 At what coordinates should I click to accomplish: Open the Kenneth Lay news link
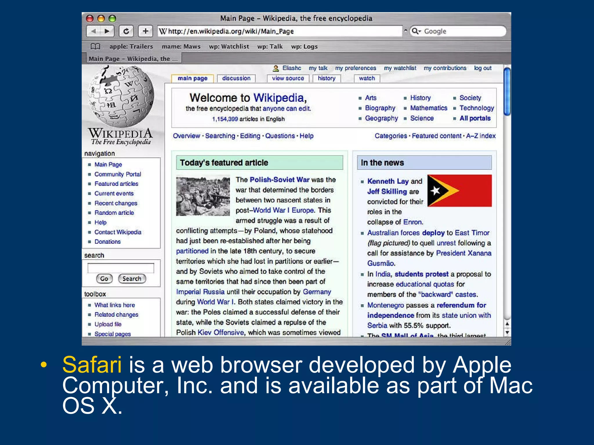tap(388, 181)
